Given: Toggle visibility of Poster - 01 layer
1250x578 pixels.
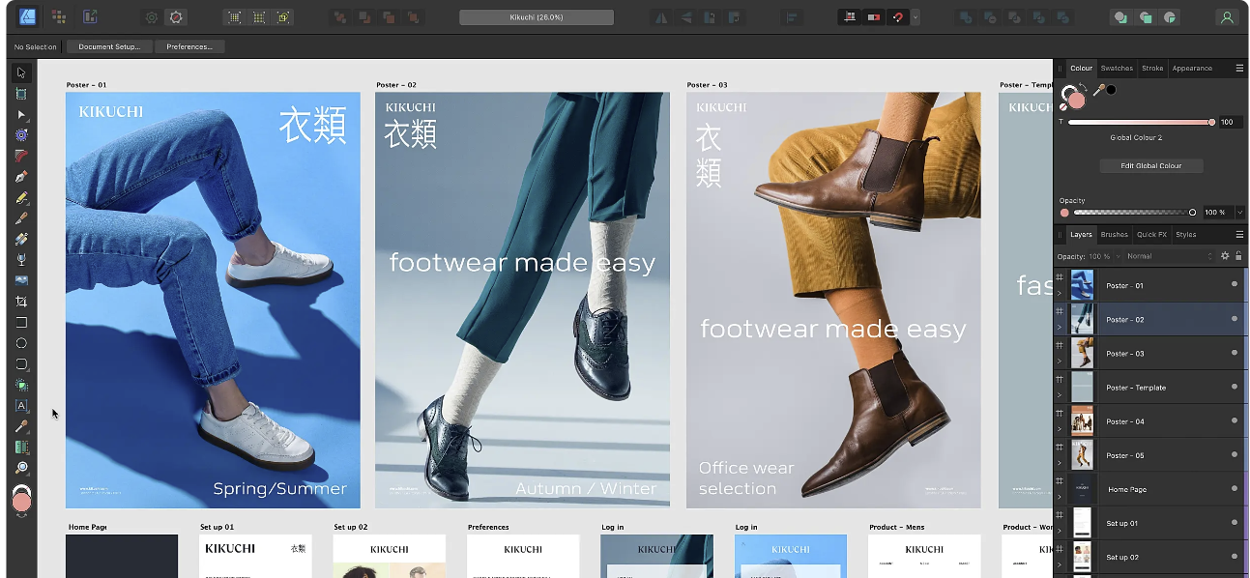Looking at the screenshot, I should [x=1235, y=284].
